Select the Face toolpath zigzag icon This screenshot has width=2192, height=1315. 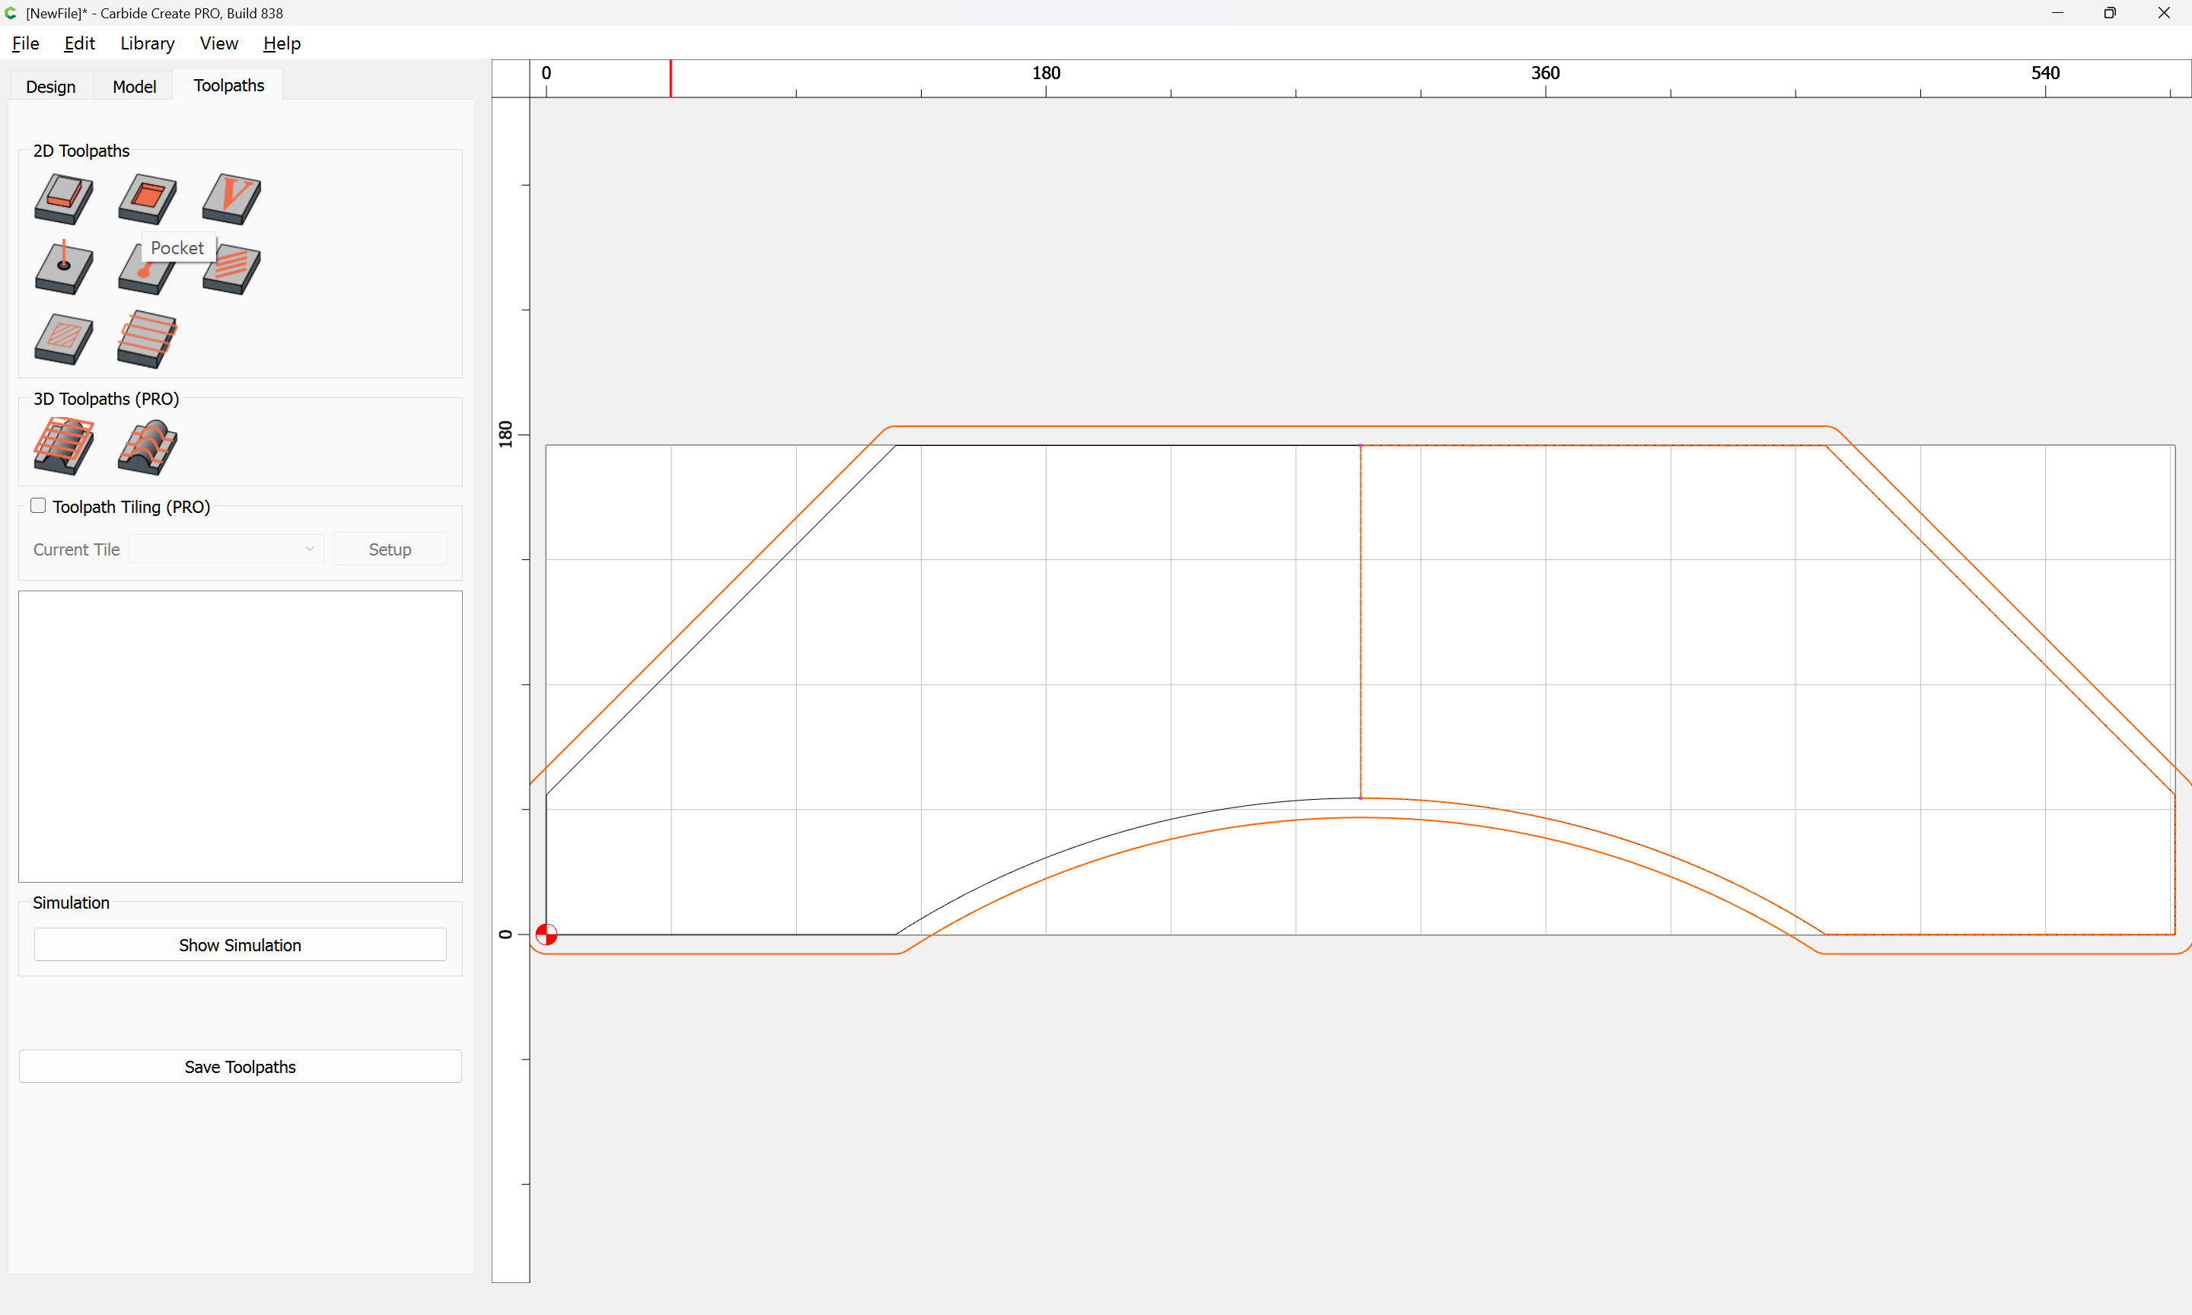pyautogui.click(x=147, y=339)
